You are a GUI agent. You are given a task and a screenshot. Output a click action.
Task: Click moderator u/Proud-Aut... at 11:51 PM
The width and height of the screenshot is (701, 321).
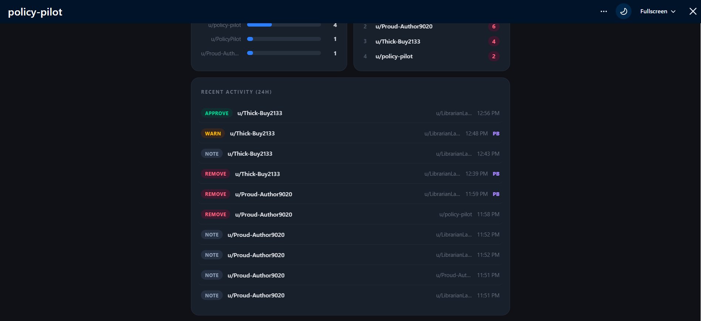453,275
